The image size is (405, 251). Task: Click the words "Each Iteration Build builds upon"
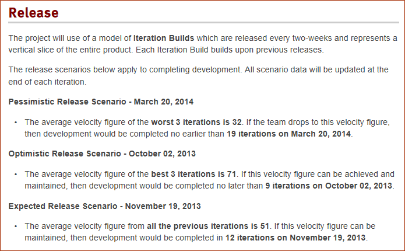click(196, 50)
